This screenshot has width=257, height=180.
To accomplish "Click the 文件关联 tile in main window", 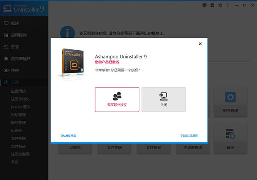I will point(114,149).
